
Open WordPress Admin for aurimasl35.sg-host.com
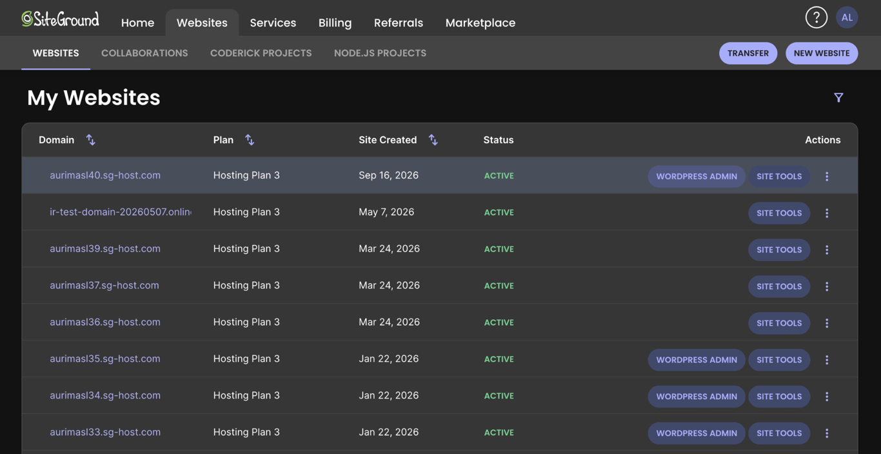(697, 360)
